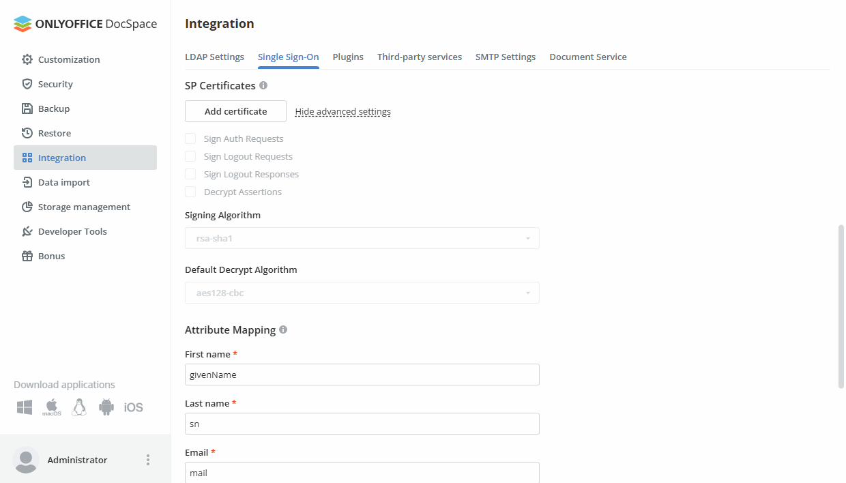Viewport: 846px width, 483px height.
Task: Open the SMTP Settings tab
Action: (x=506, y=57)
